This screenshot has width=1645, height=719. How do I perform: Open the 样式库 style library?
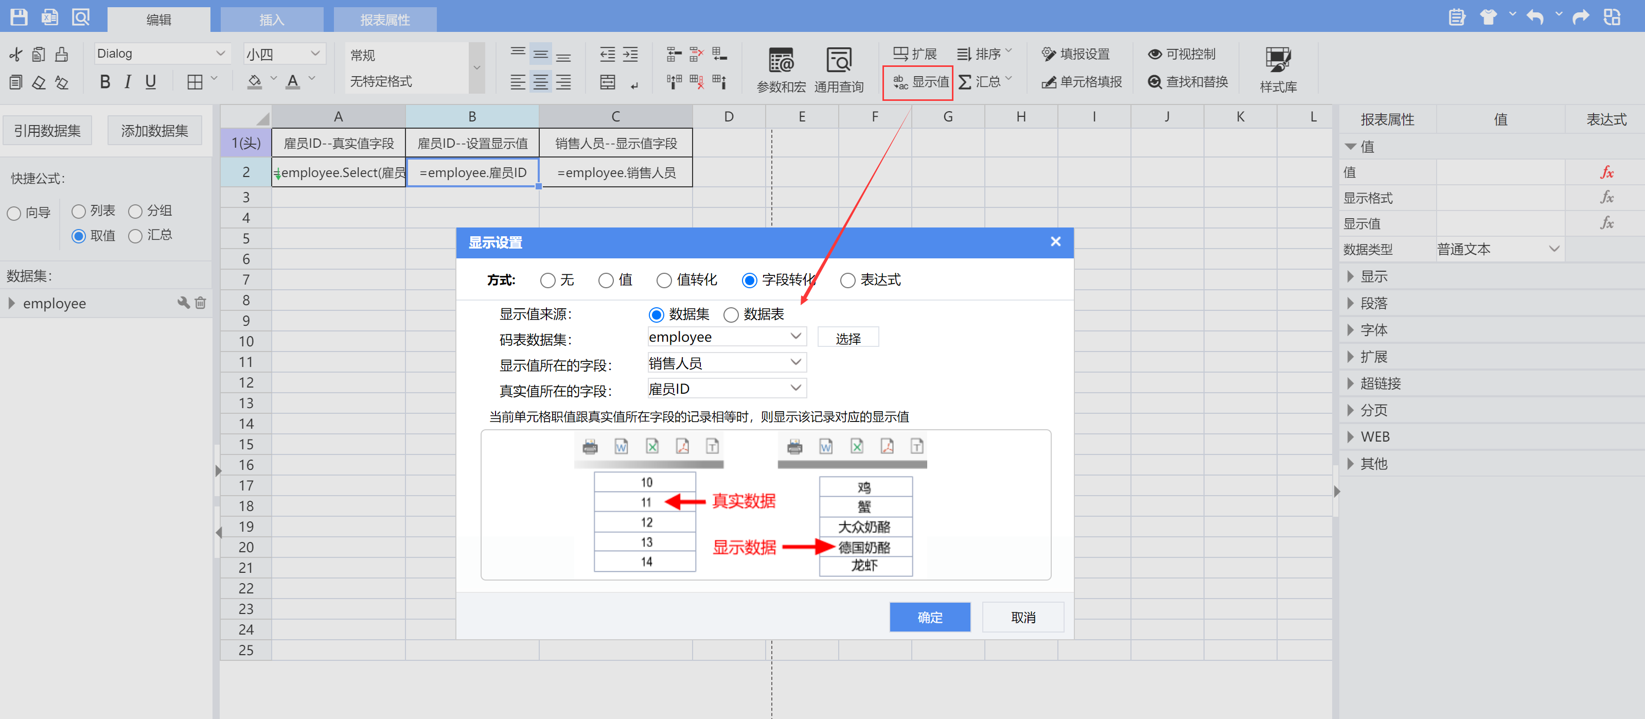1278,69
